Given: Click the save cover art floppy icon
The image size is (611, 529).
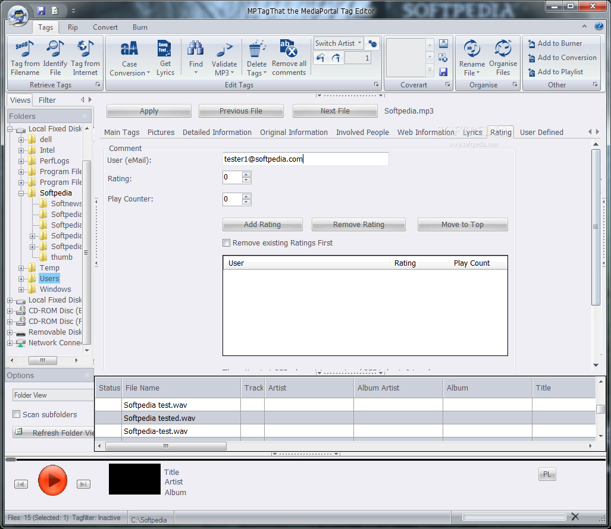Looking at the screenshot, I should (x=443, y=72).
